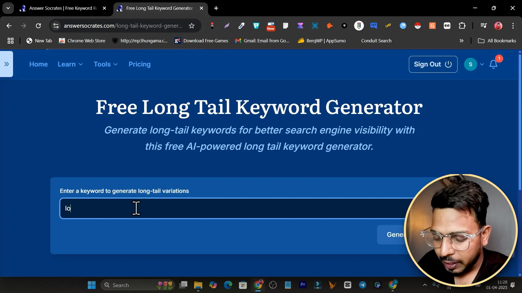Open the Chrome apps grid icon
This screenshot has width=522, height=293.
[x=11, y=41]
